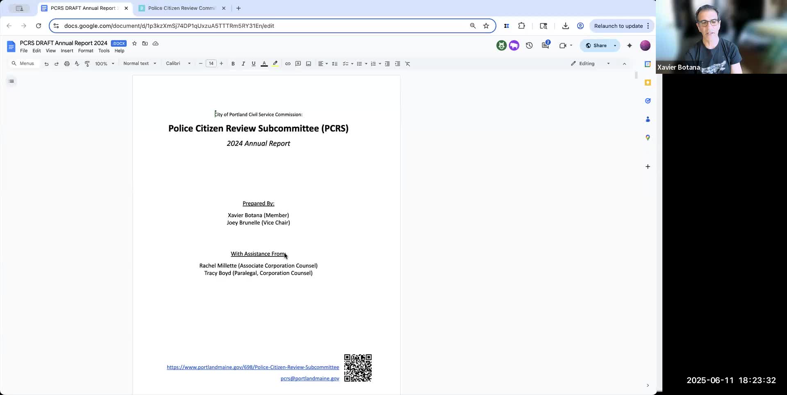787x395 pixels.
Task: Click the font size input field
Action: point(211,64)
